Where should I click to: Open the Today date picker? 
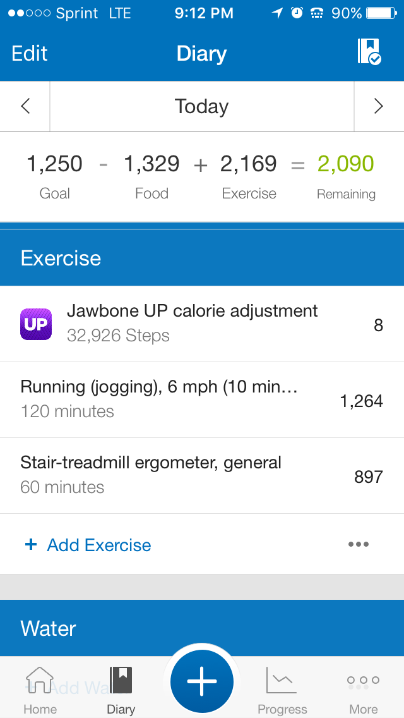(x=201, y=106)
